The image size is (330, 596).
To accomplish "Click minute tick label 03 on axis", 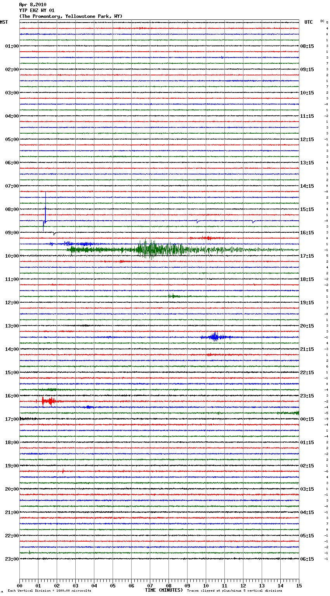I will pyautogui.click(x=75, y=586).
